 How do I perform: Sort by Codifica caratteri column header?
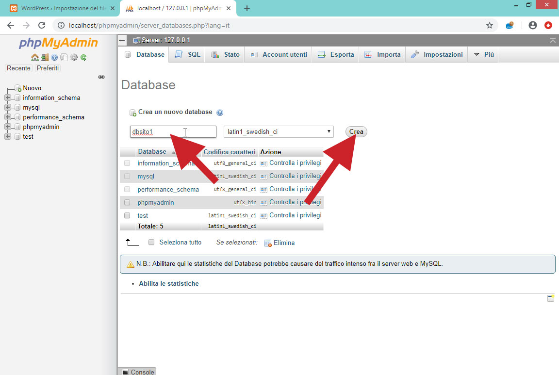(230, 152)
